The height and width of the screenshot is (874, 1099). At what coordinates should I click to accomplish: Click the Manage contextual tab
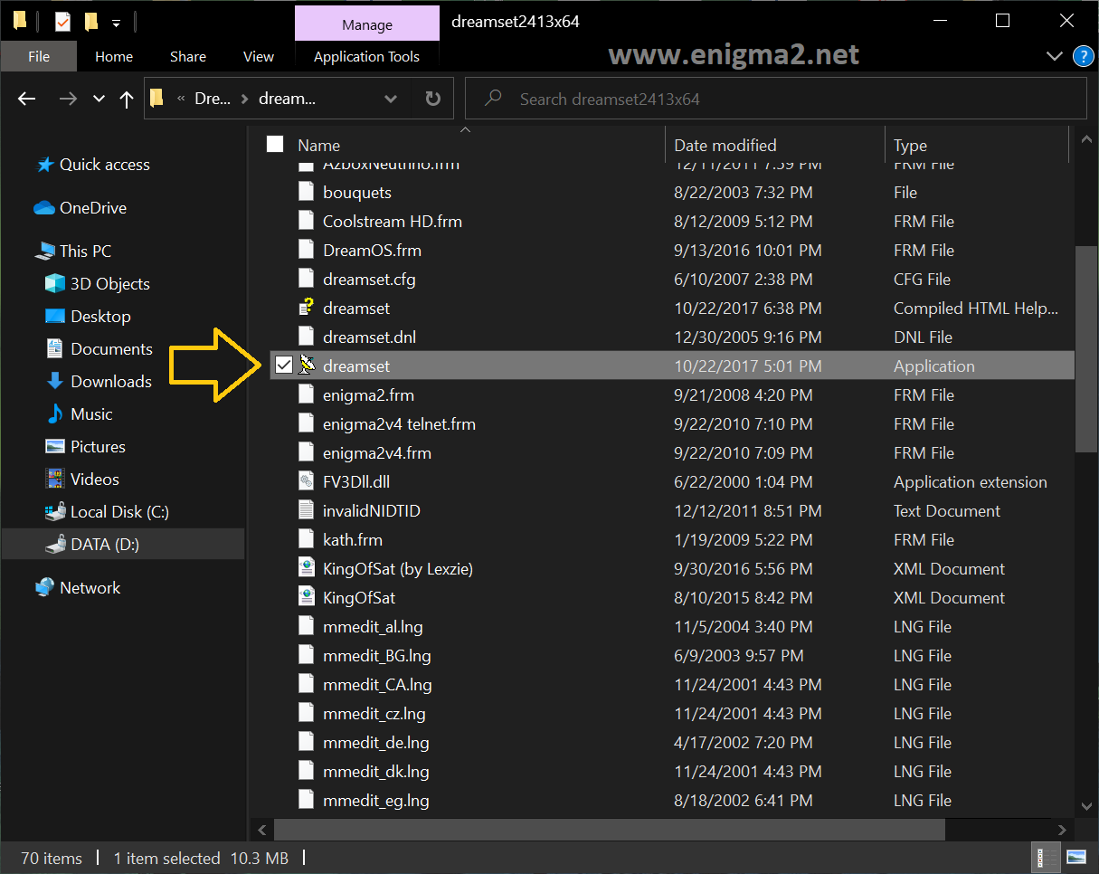[367, 24]
